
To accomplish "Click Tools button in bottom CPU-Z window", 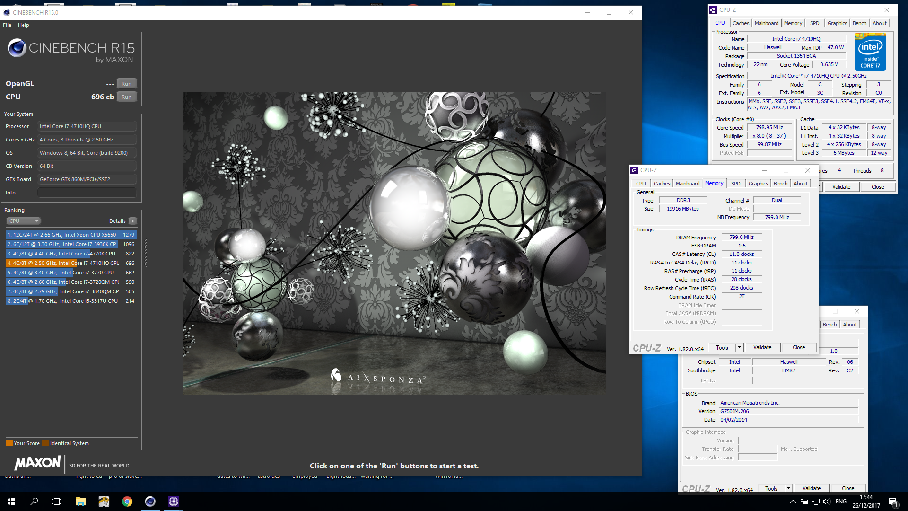I will pyautogui.click(x=771, y=488).
